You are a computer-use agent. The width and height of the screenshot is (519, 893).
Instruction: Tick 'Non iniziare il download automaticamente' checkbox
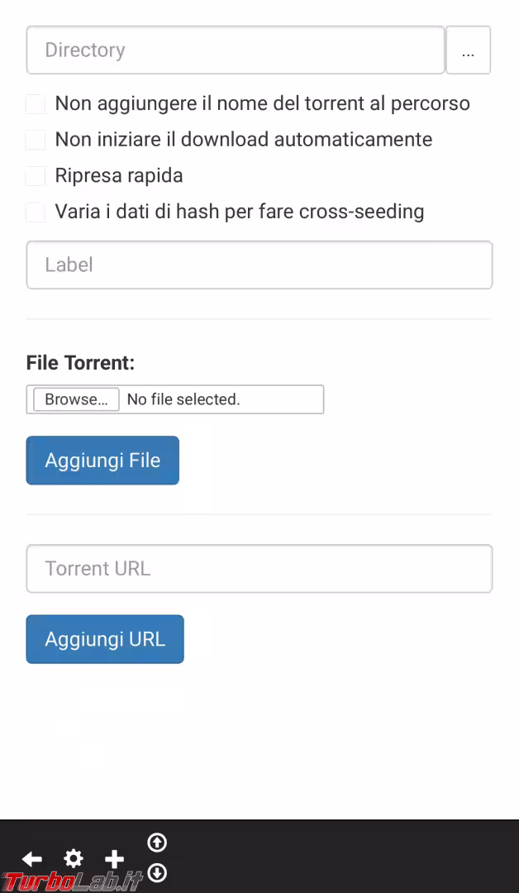[x=36, y=140]
